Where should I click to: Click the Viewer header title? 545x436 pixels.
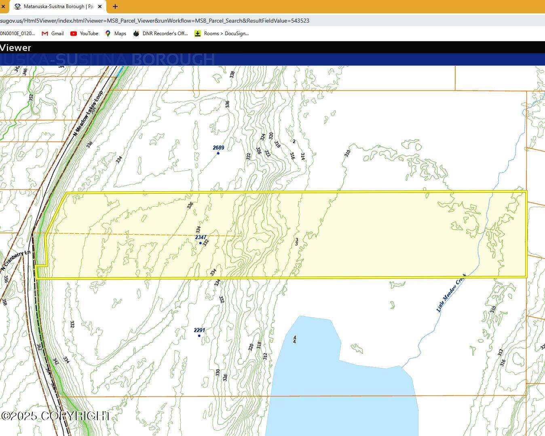click(15, 48)
